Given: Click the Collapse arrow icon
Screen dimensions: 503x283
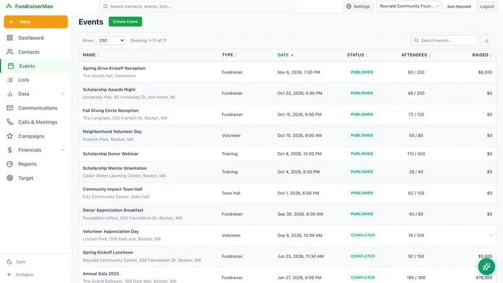Looking at the screenshot, I should coord(9,275).
